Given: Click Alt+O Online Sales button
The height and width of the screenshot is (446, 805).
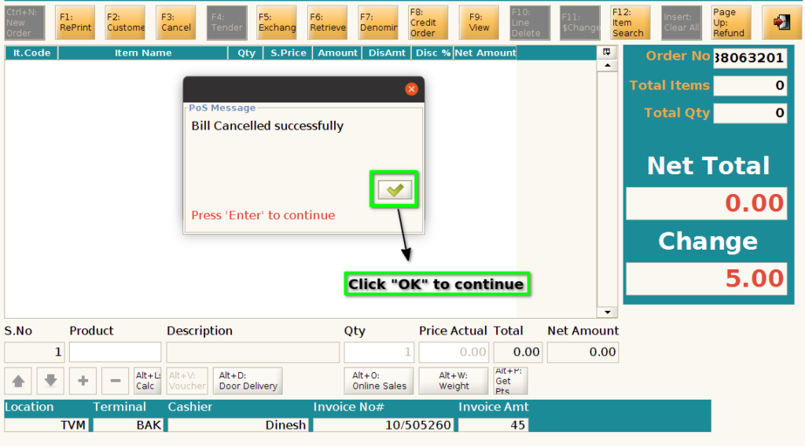Looking at the screenshot, I should coord(379,381).
